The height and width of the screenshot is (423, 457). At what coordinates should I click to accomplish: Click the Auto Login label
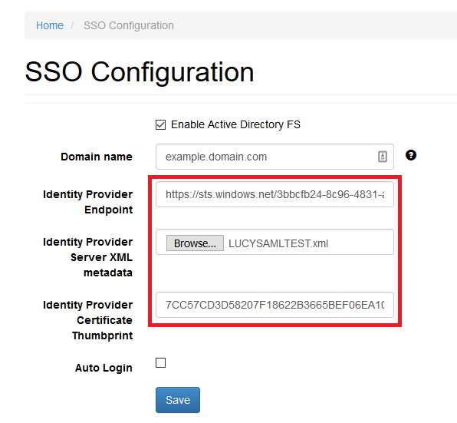coord(104,368)
